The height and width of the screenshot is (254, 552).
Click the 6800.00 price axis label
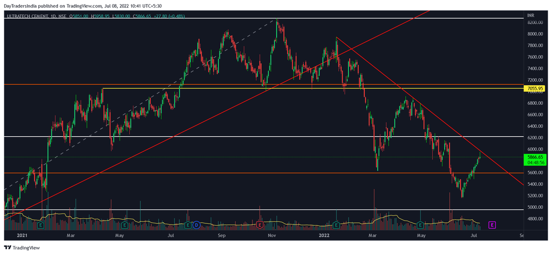535,103
